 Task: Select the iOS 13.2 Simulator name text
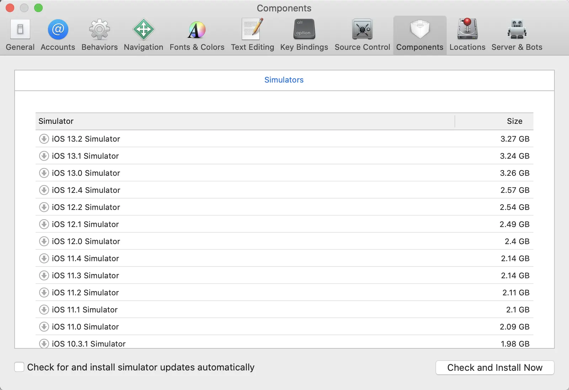pyautogui.click(x=86, y=139)
